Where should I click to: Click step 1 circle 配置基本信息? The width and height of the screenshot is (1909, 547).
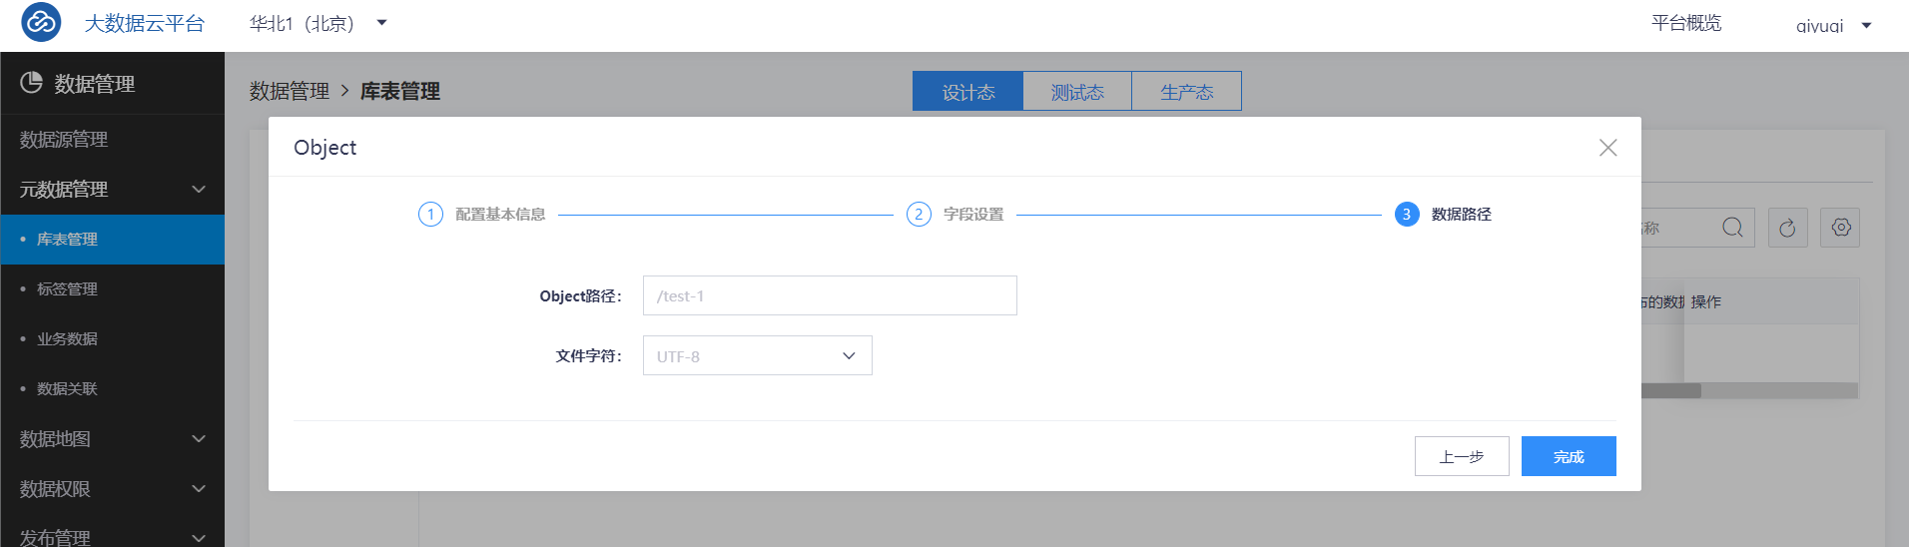coord(430,215)
